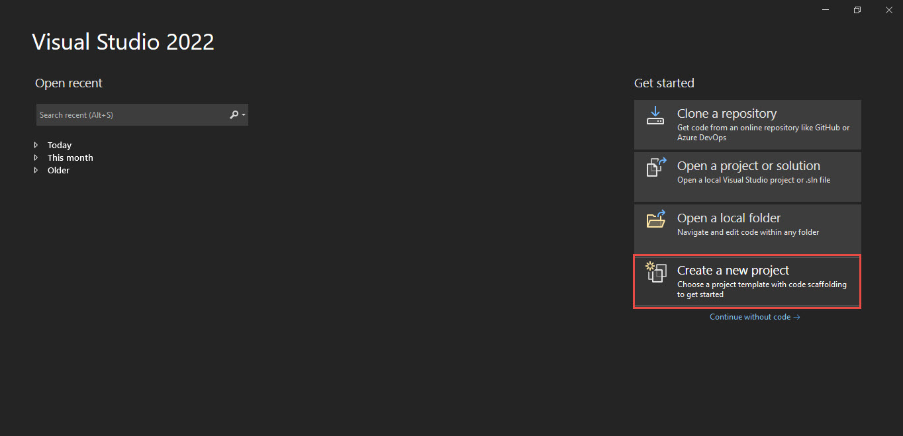Choose the Clone a repository title text
Image resolution: width=903 pixels, height=436 pixels.
(726, 114)
